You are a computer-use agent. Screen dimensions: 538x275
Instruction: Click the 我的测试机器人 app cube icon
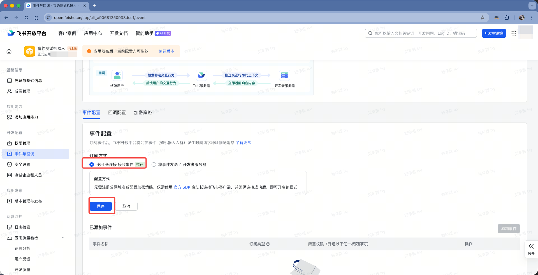[30, 51]
